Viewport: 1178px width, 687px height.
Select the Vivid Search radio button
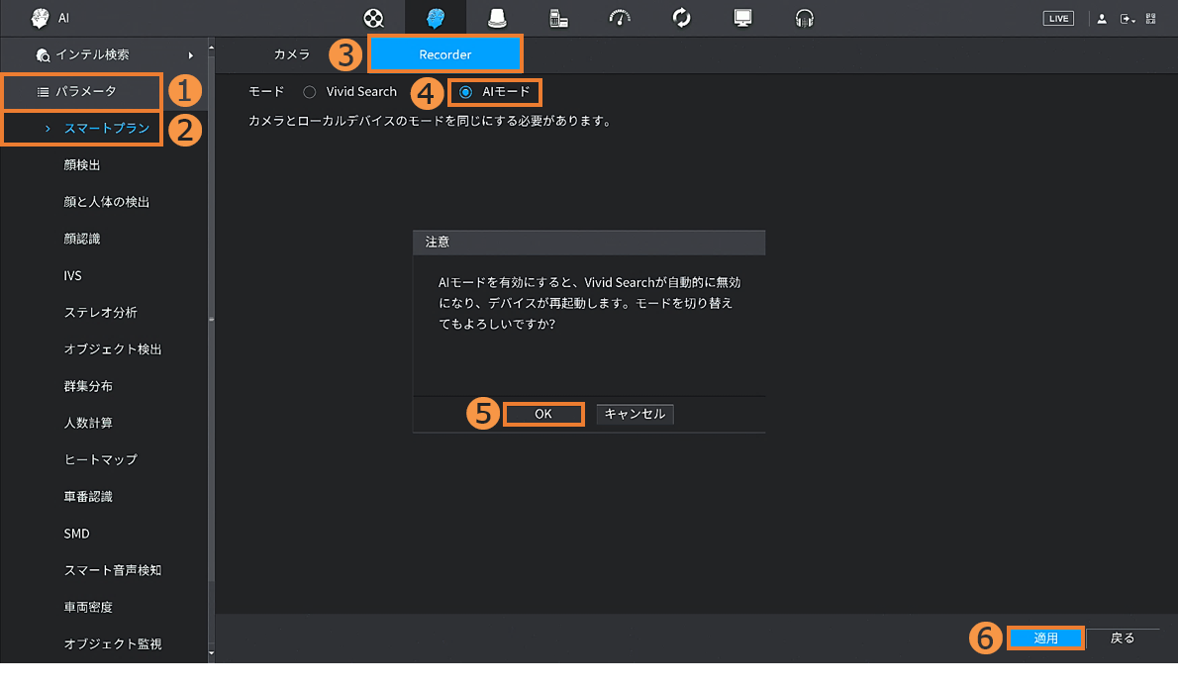coord(310,92)
